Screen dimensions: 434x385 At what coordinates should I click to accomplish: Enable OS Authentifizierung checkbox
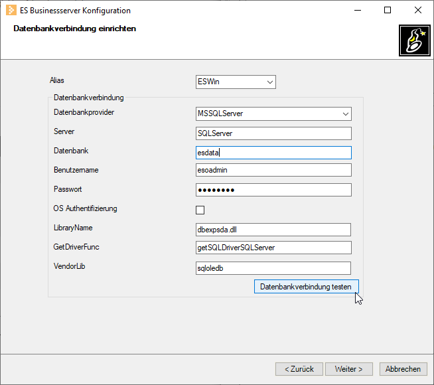200,210
